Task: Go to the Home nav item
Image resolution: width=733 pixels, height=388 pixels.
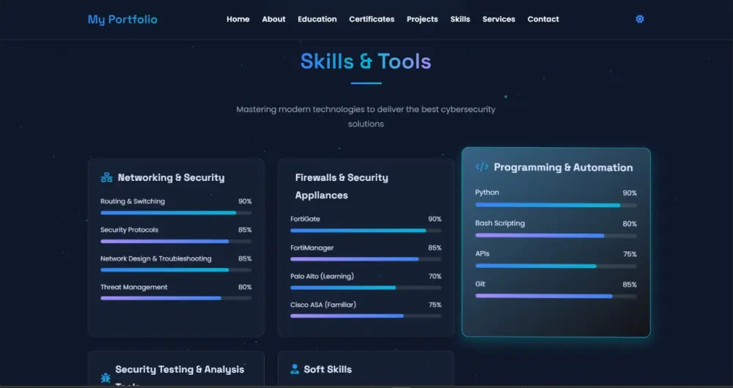Action: pyautogui.click(x=238, y=19)
